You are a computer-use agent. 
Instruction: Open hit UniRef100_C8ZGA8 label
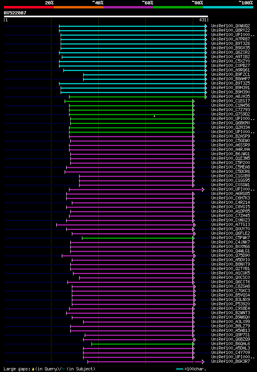(230, 287)
